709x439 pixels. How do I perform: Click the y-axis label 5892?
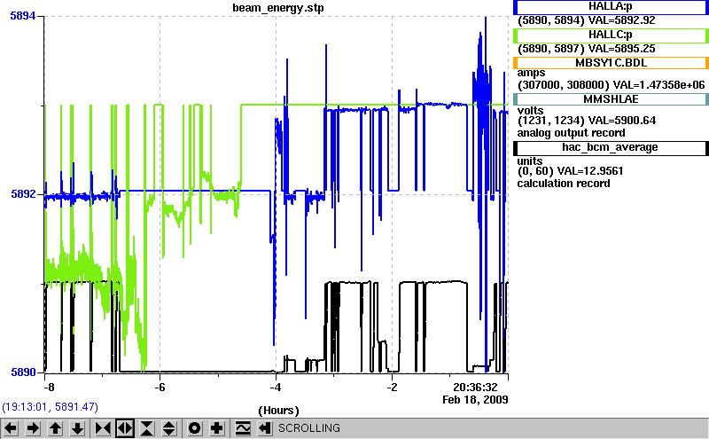(23, 193)
